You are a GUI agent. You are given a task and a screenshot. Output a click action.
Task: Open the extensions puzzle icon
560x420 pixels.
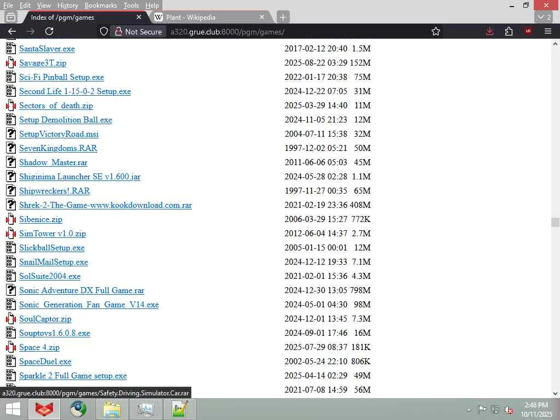pos(509,31)
